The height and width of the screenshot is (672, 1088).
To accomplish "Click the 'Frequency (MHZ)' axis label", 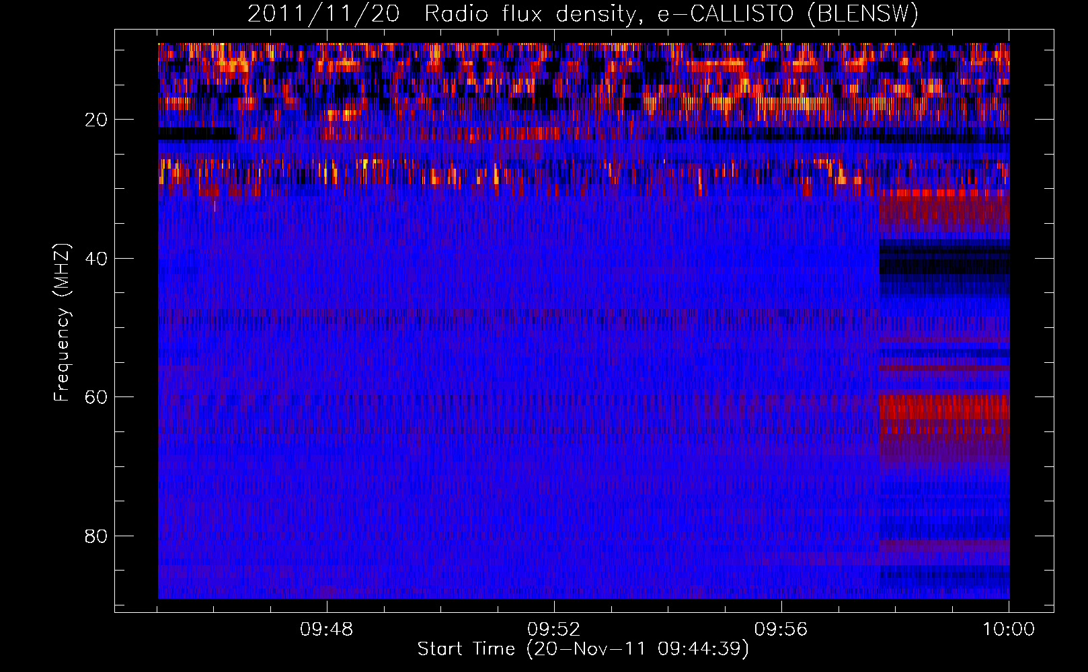I will [x=61, y=323].
